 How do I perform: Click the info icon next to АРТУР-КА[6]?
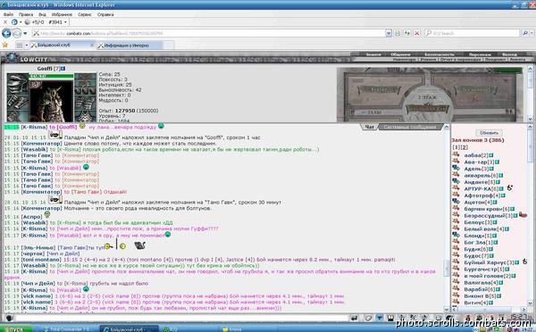tap(501, 188)
